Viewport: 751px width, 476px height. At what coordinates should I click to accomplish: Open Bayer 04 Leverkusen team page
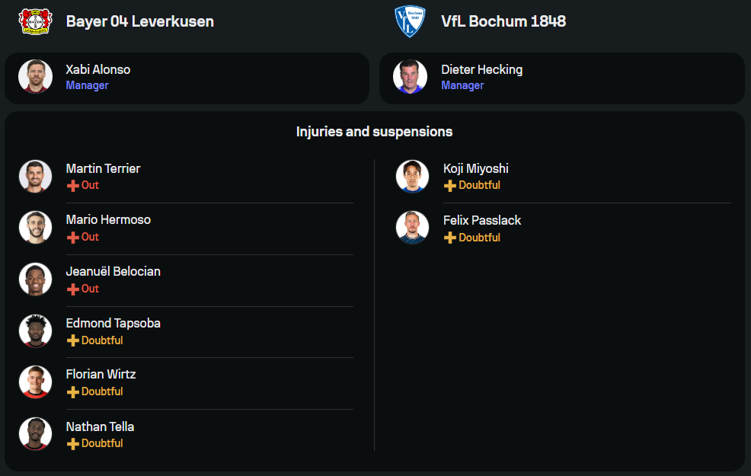tap(139, 21)
